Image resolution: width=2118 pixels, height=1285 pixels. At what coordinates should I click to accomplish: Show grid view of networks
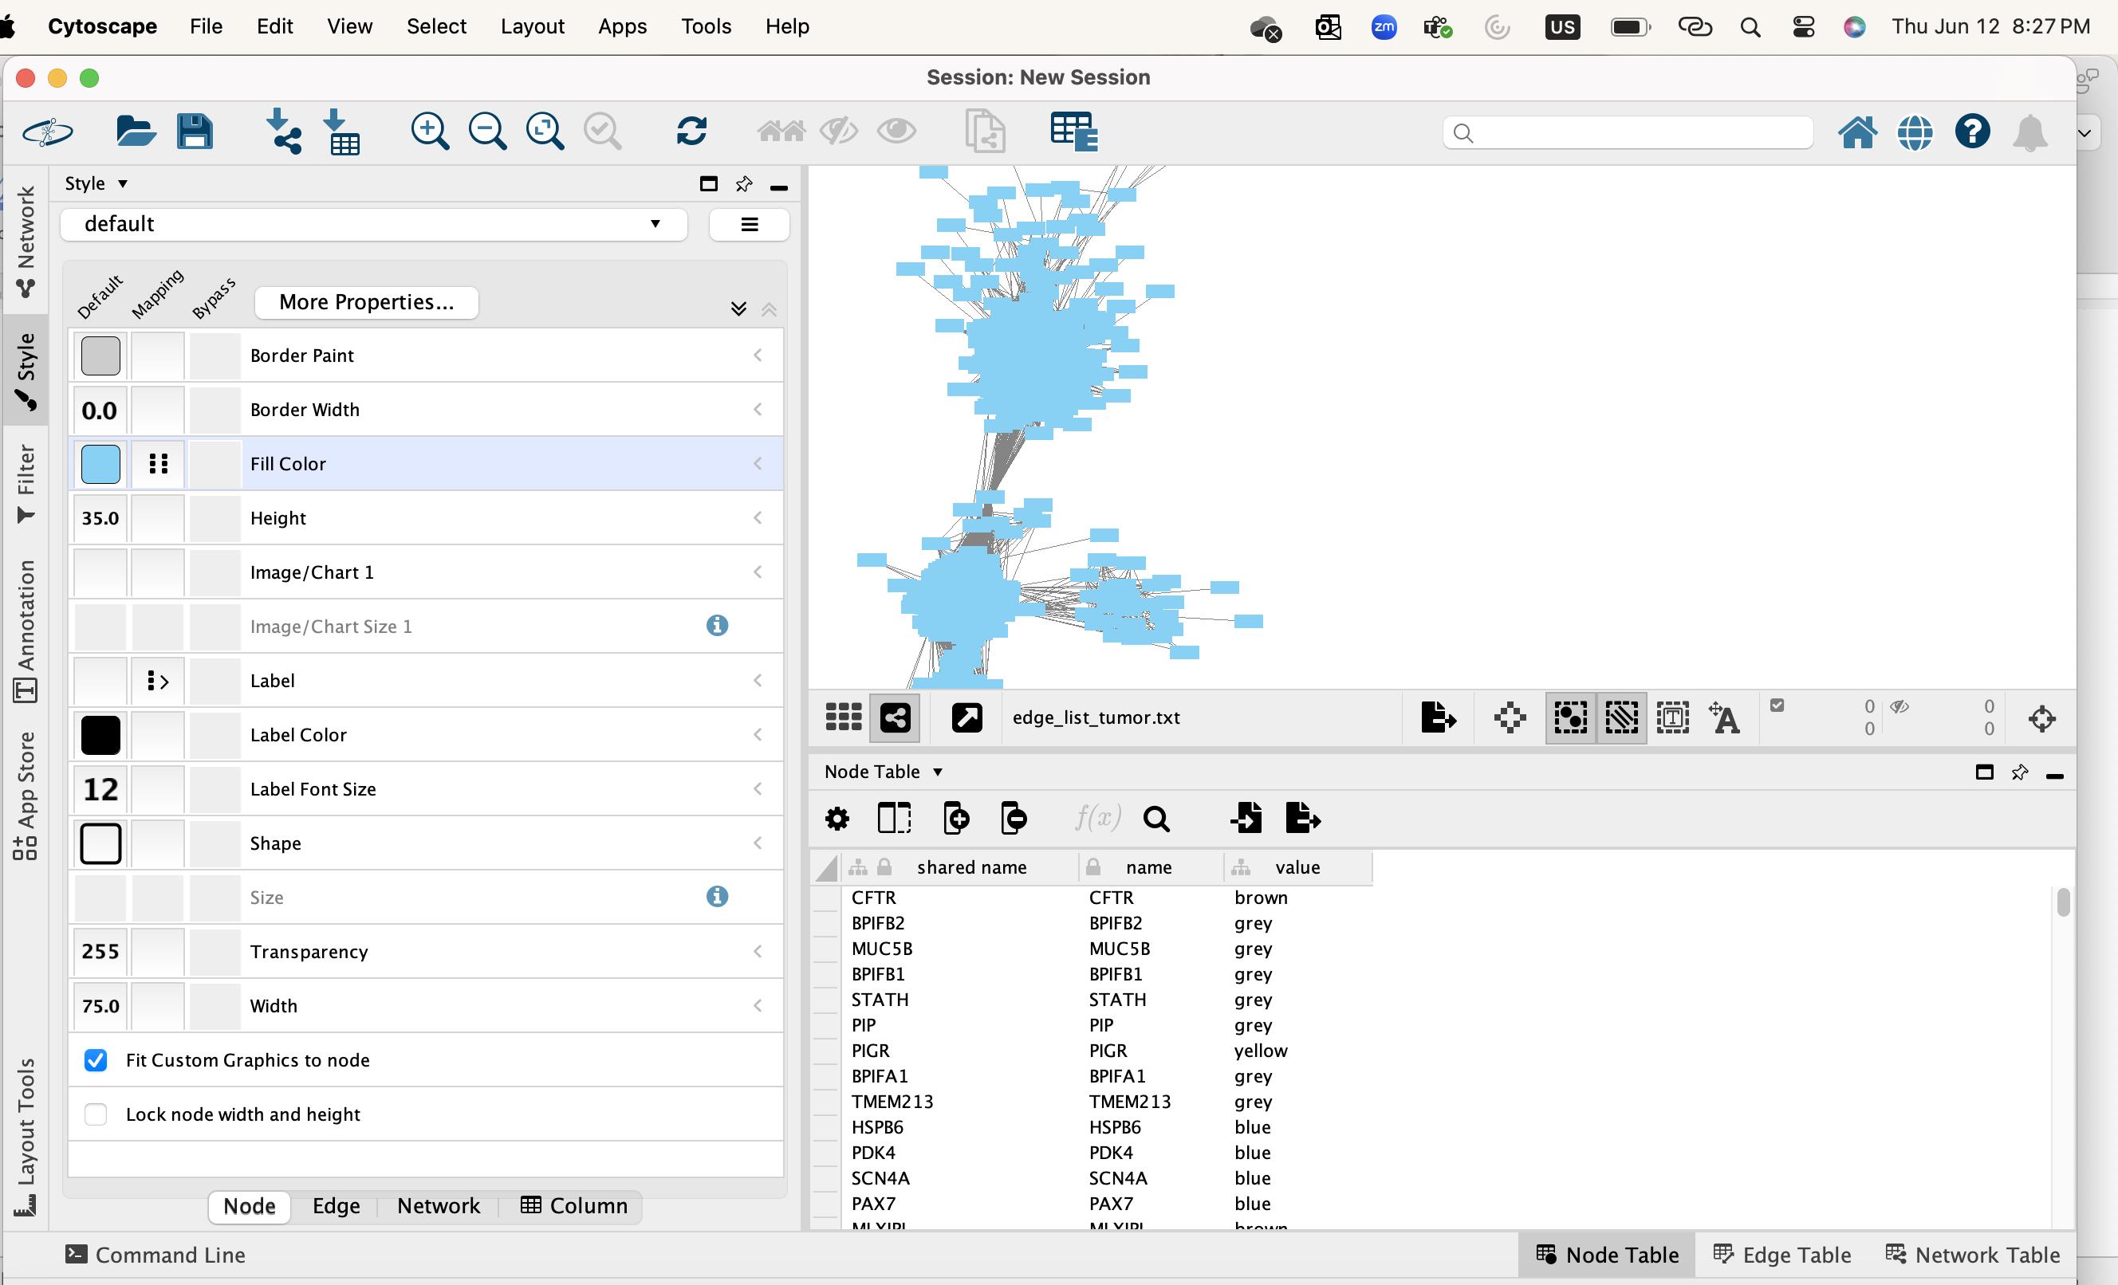coord(843,717)
